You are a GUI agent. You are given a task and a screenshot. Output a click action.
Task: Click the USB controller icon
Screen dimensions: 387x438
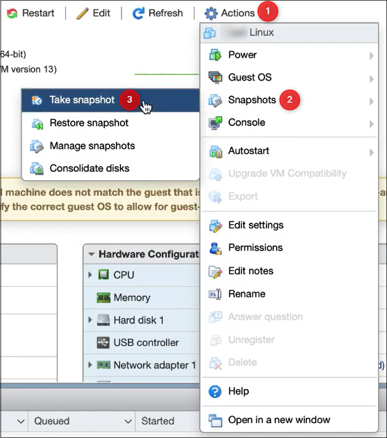coord(103,343)
